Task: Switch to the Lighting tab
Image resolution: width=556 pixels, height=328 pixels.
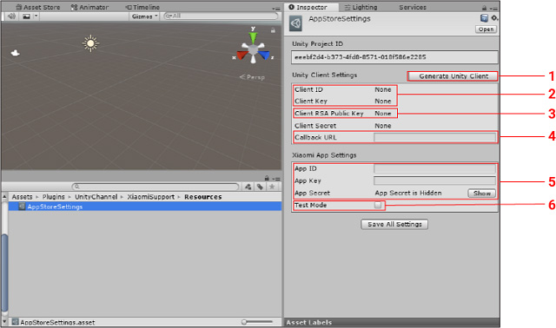Action: (x=361, y=8)
